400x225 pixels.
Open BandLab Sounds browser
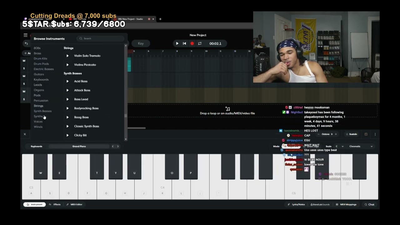pyautogui.click(x=320, y=204)
